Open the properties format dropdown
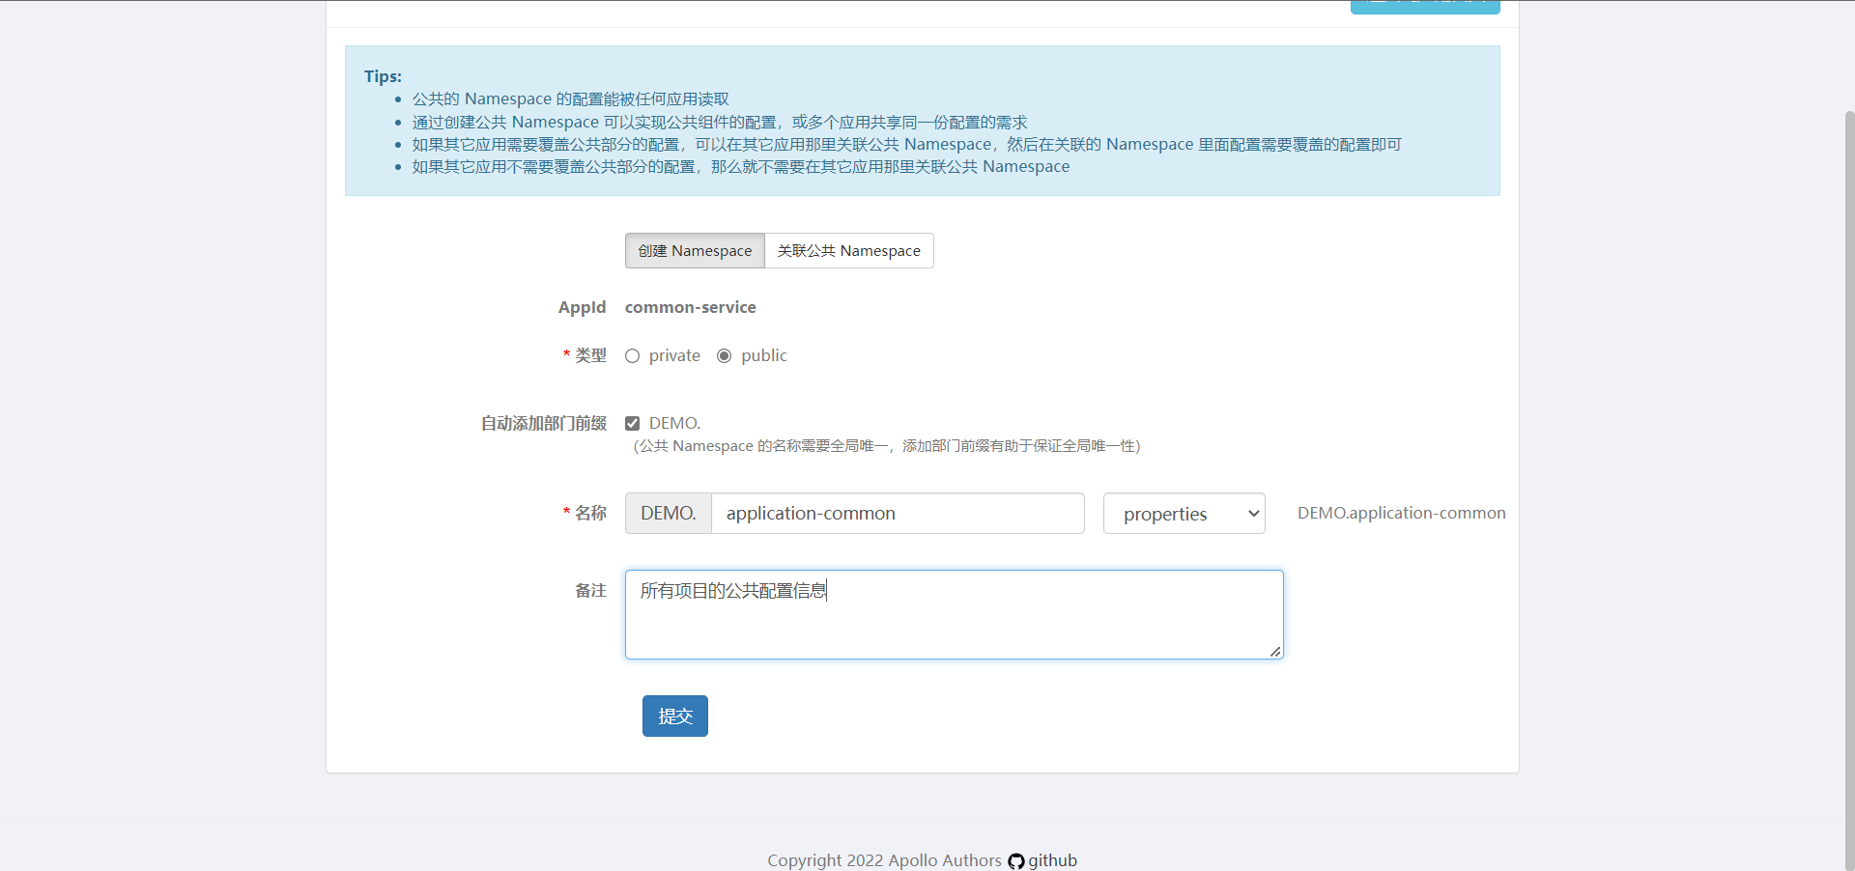The image size is (1855, 871). tap(1184, 514)
